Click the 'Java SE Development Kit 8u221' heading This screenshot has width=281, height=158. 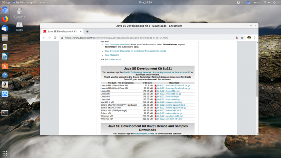click(148, 68)
